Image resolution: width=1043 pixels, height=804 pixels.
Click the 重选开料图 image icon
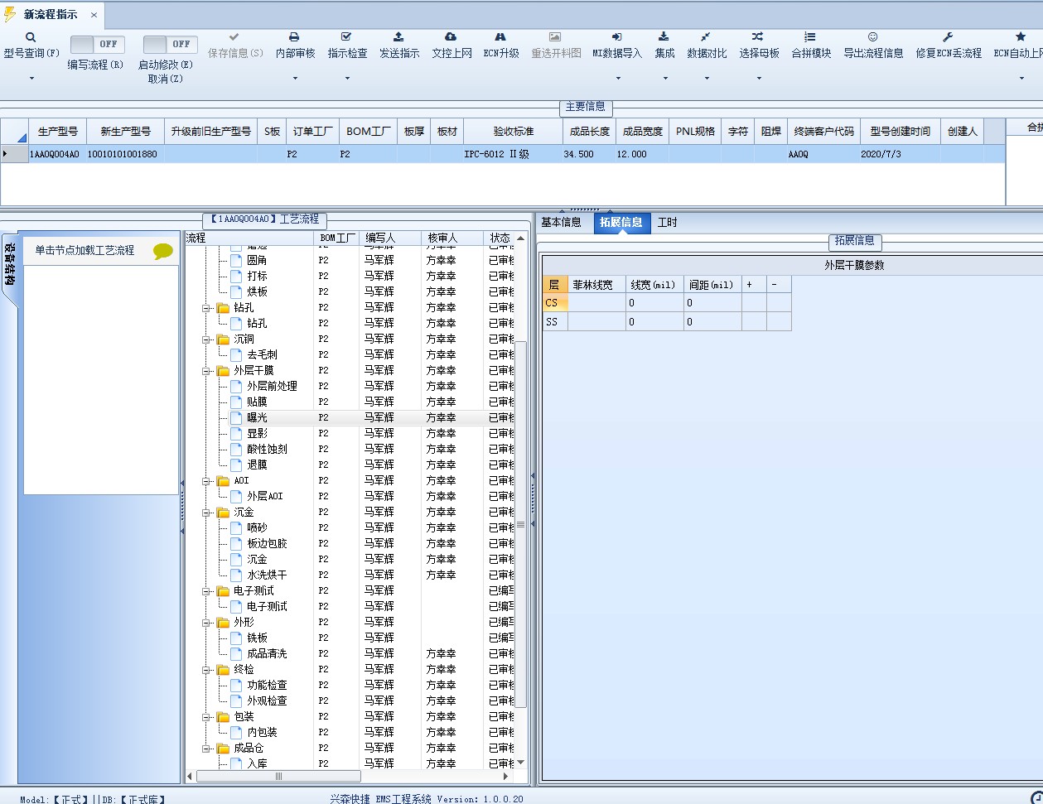point(555,37)
